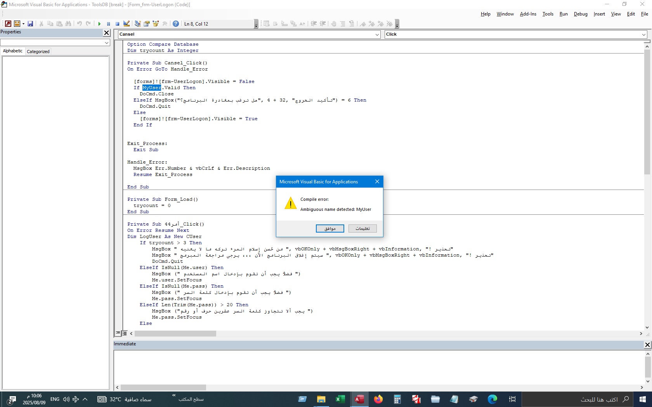Click inside the Immediate window text area
652x407 pixels.
[378, 367]
